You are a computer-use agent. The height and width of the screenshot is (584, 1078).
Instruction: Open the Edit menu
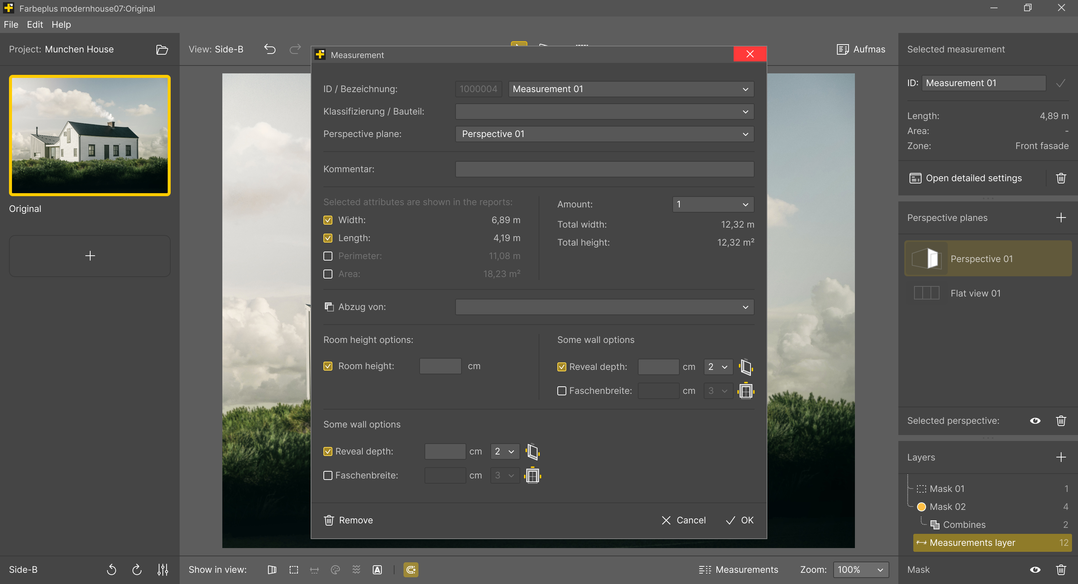(x=35, y=25)
